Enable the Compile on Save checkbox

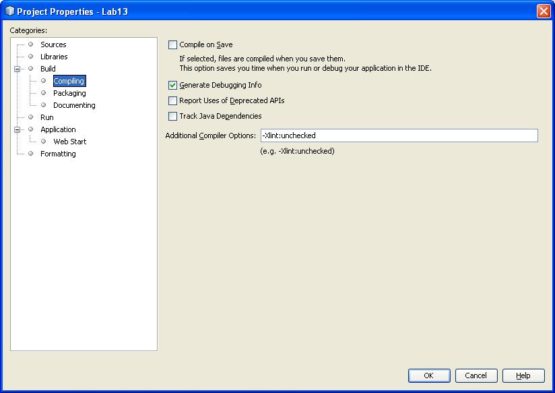[x=172, y=44]
